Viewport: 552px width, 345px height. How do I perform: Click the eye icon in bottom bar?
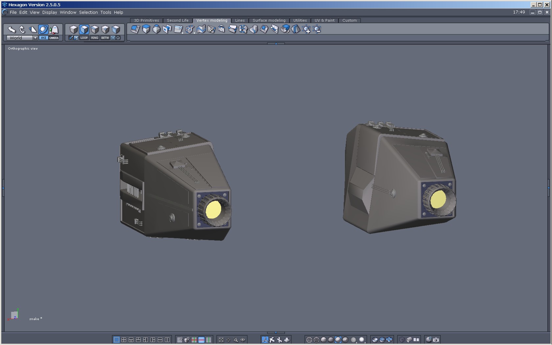click(243, 340)
